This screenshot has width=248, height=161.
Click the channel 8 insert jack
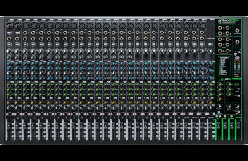click(x=65, y=39)
